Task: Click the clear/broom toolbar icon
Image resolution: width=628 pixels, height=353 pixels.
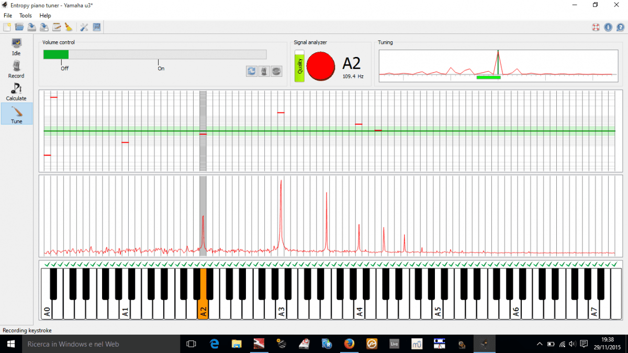Action: [69, 27]
